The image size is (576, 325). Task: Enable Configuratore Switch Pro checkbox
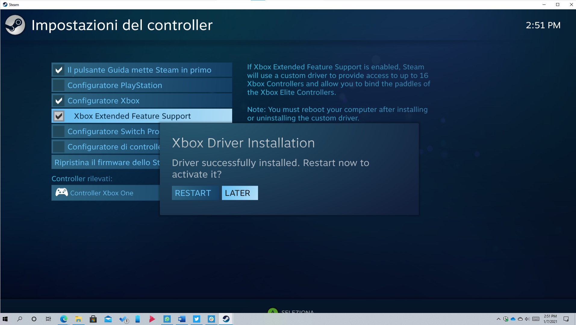tap(59, 132)
